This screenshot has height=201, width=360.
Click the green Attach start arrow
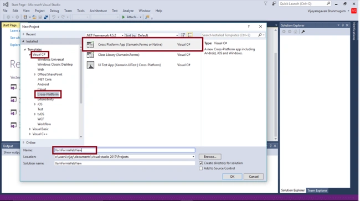124,17
